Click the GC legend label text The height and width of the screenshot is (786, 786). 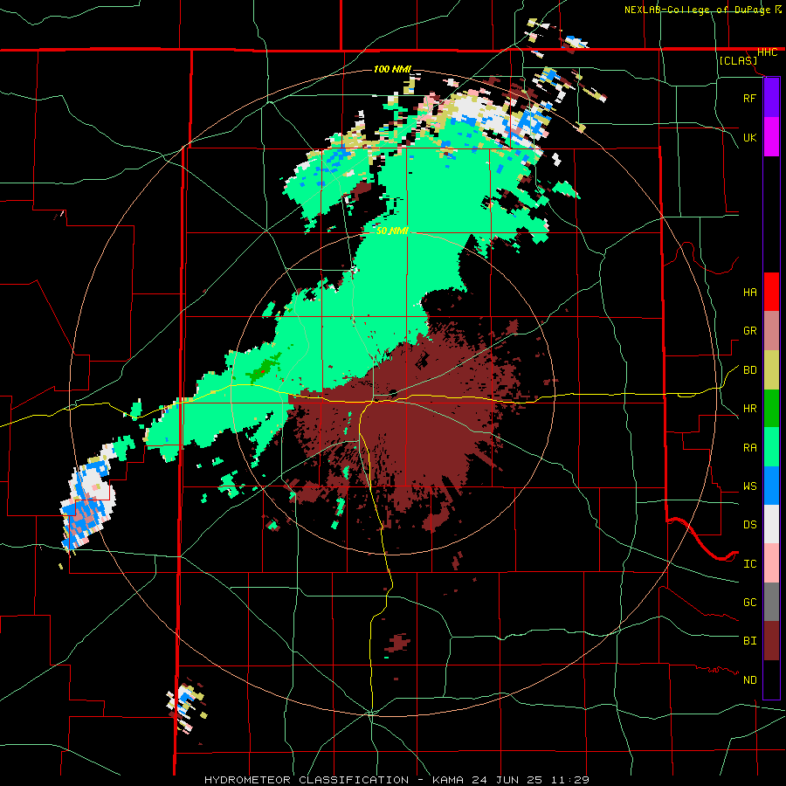(x=749, y=603)
